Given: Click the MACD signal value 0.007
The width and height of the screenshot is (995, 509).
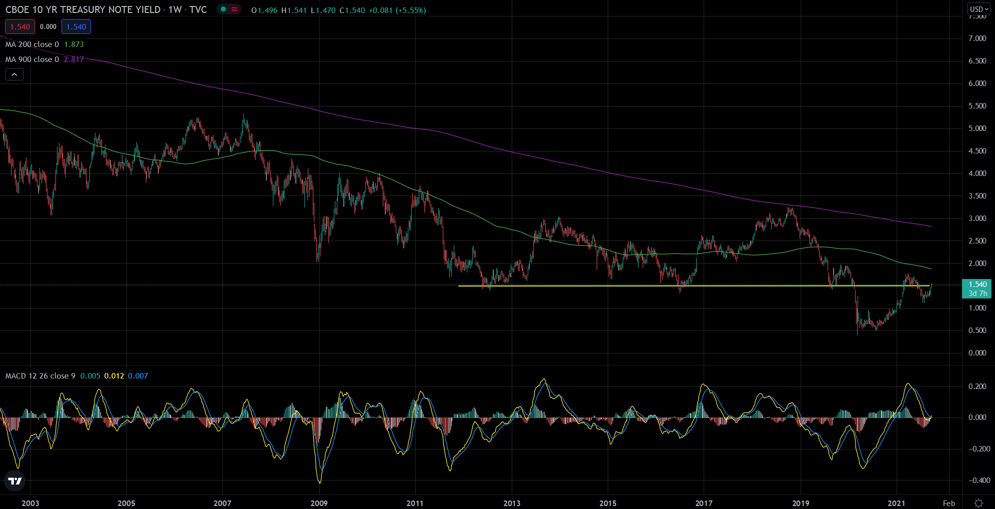Looking at the screenshot, I should pos(138,376).
